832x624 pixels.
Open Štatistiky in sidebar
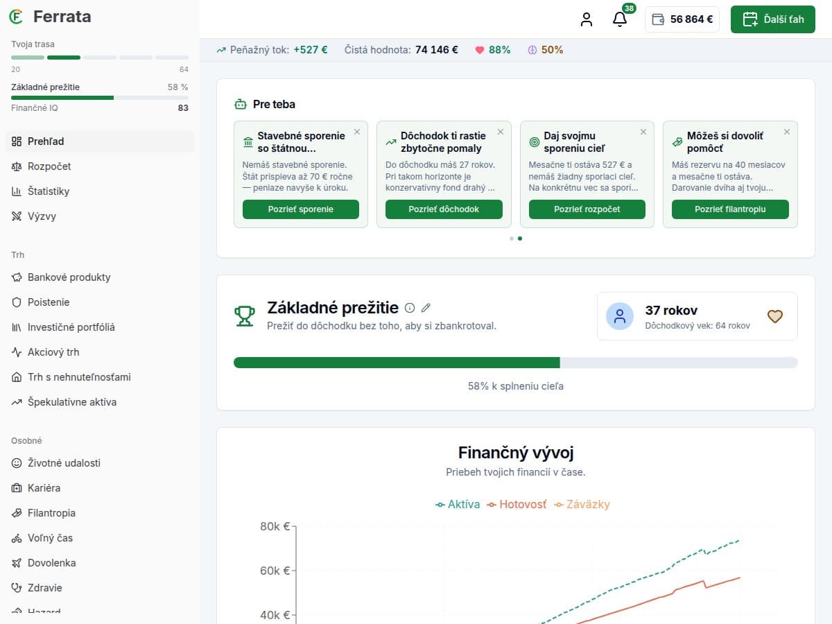click(100, 191)
